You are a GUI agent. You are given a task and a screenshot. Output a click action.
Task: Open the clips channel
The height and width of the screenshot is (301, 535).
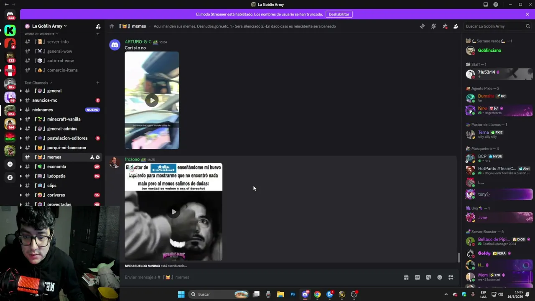click(x=62, y=186)
